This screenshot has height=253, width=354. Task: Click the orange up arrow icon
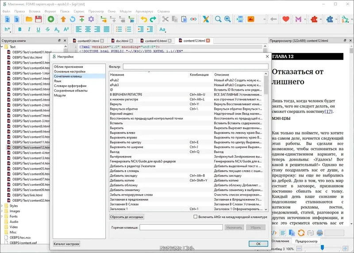63,19
